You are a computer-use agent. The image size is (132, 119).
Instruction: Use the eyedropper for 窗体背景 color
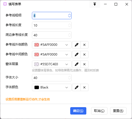point(77,64)
